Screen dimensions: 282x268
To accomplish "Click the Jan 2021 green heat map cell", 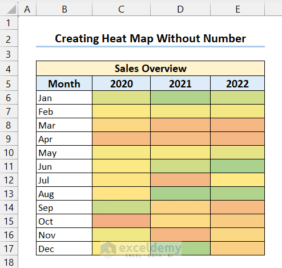I will (x=180, y=98).
